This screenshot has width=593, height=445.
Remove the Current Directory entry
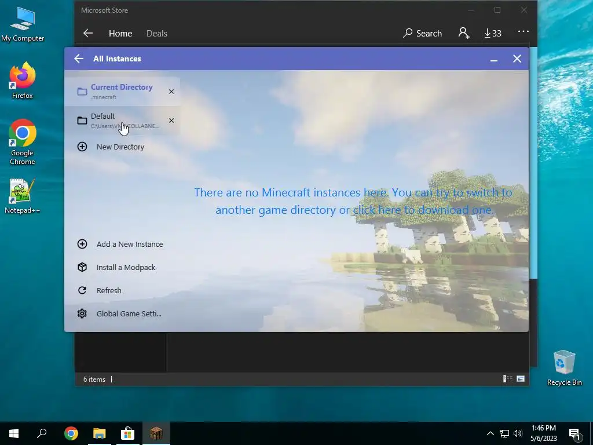click(171, 92)
